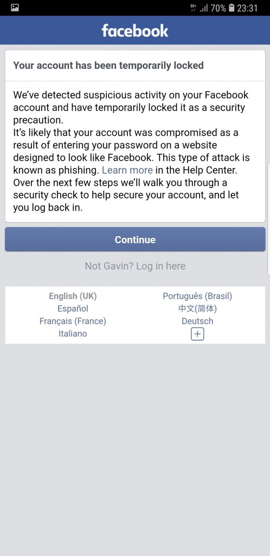The width and height of the screenshot is (270, 556).
Task: Tap the account temporarily locked heading
Action: point(108,65)
